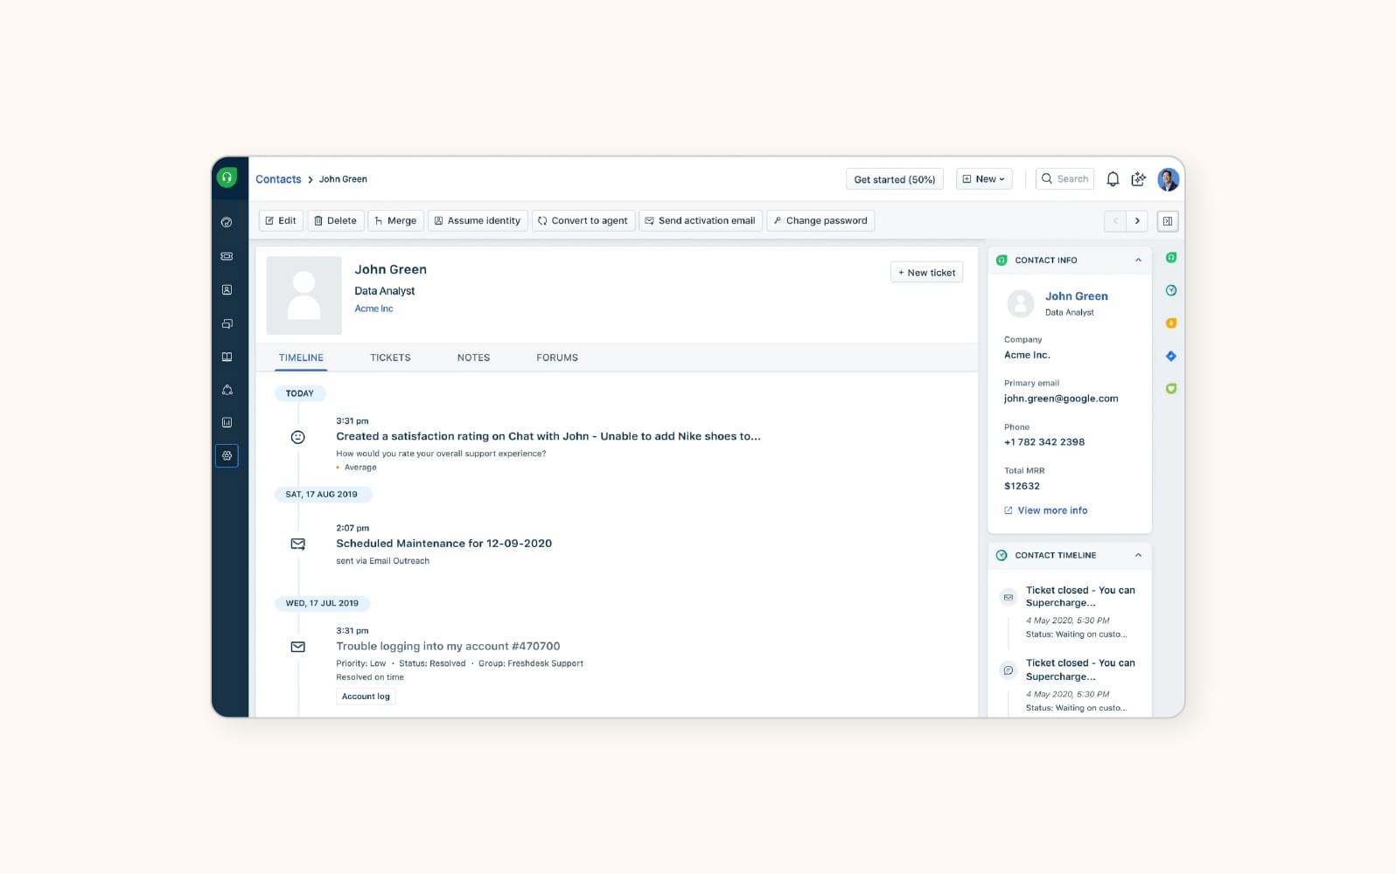
Task: Click Total MRR value $12632
Action: (x=1022, y=486)
